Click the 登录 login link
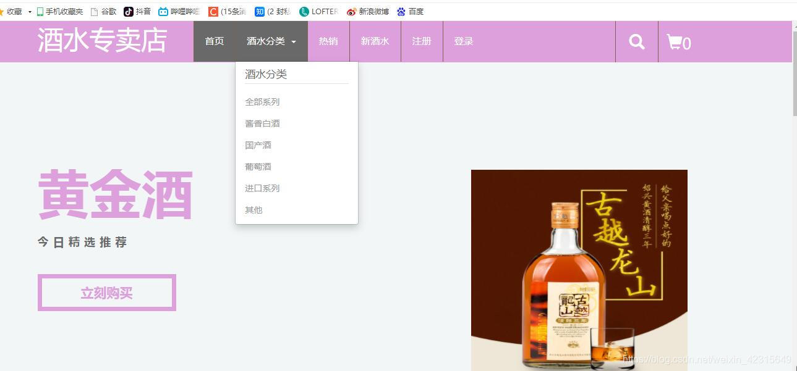797x371 pixels. tap(463, 41)
